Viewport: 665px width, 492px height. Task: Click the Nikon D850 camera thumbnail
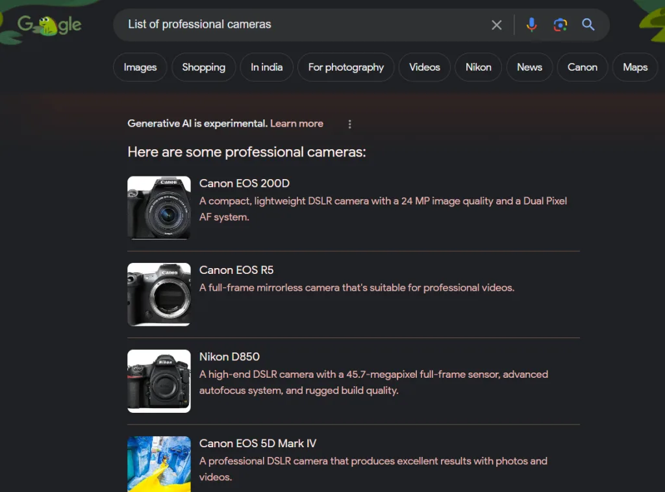[x=159, y=381]
